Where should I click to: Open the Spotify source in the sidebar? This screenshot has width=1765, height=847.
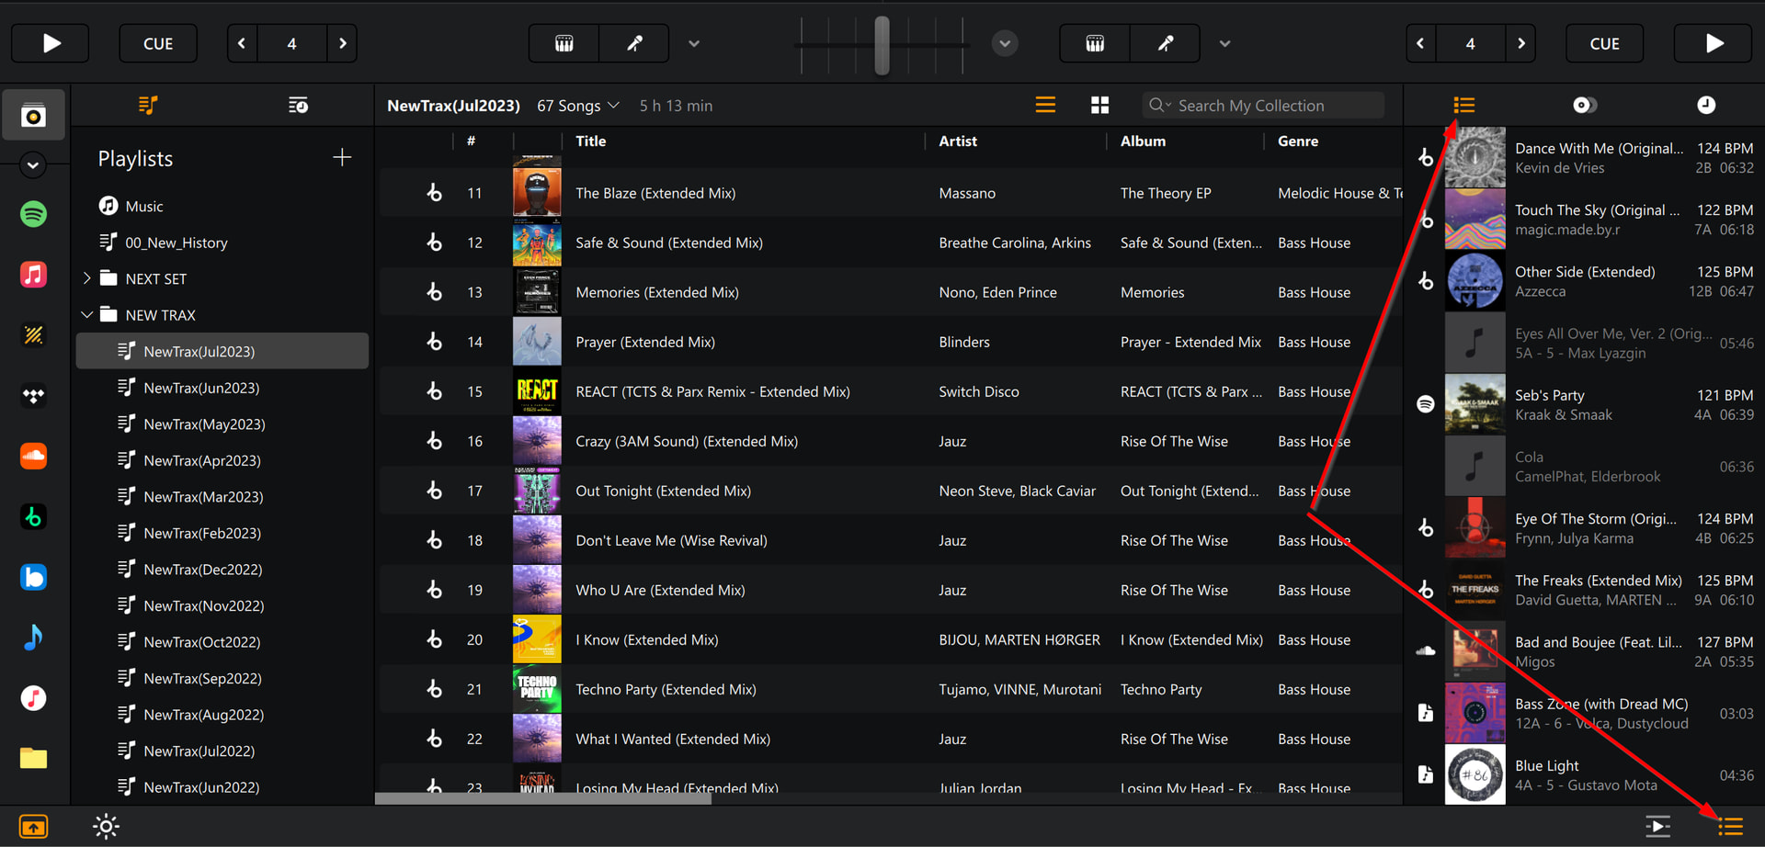coord(34,214)
